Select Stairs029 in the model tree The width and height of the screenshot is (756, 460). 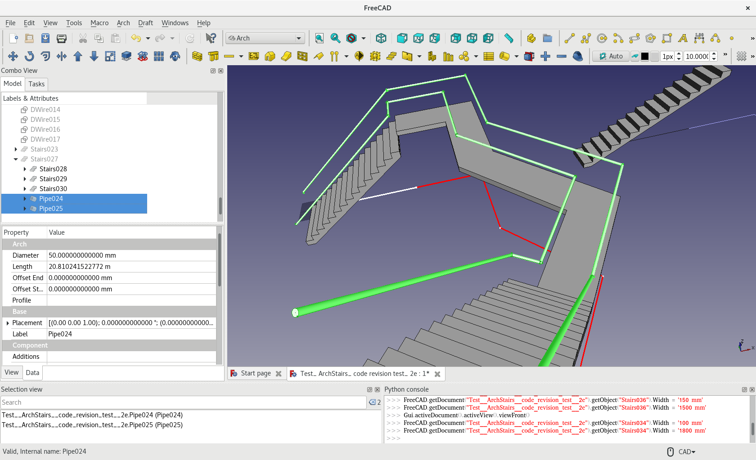[x=53, y=179]
